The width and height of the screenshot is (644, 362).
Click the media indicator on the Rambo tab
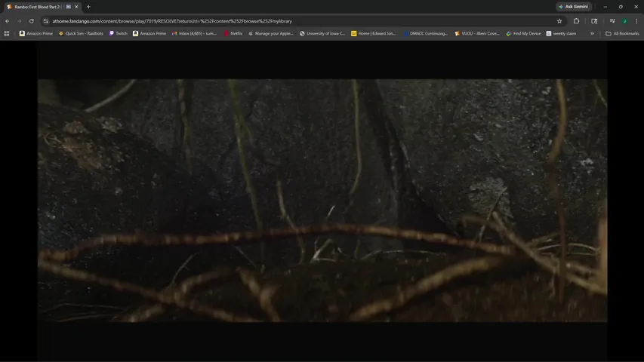68,7
